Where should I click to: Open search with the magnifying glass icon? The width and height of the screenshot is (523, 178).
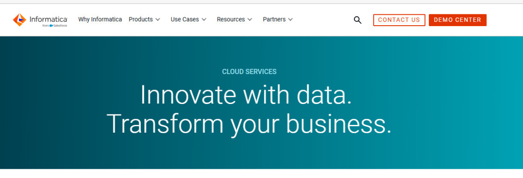[357, 20]
